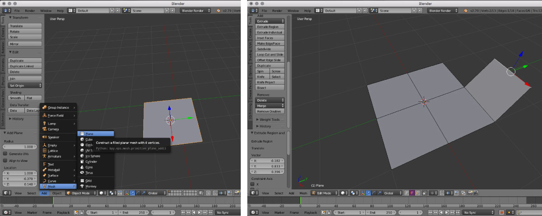Expand Group Instance submenu in the Add menu
Image resolution: width=542 pixels, height=216 pixels.
59,107
